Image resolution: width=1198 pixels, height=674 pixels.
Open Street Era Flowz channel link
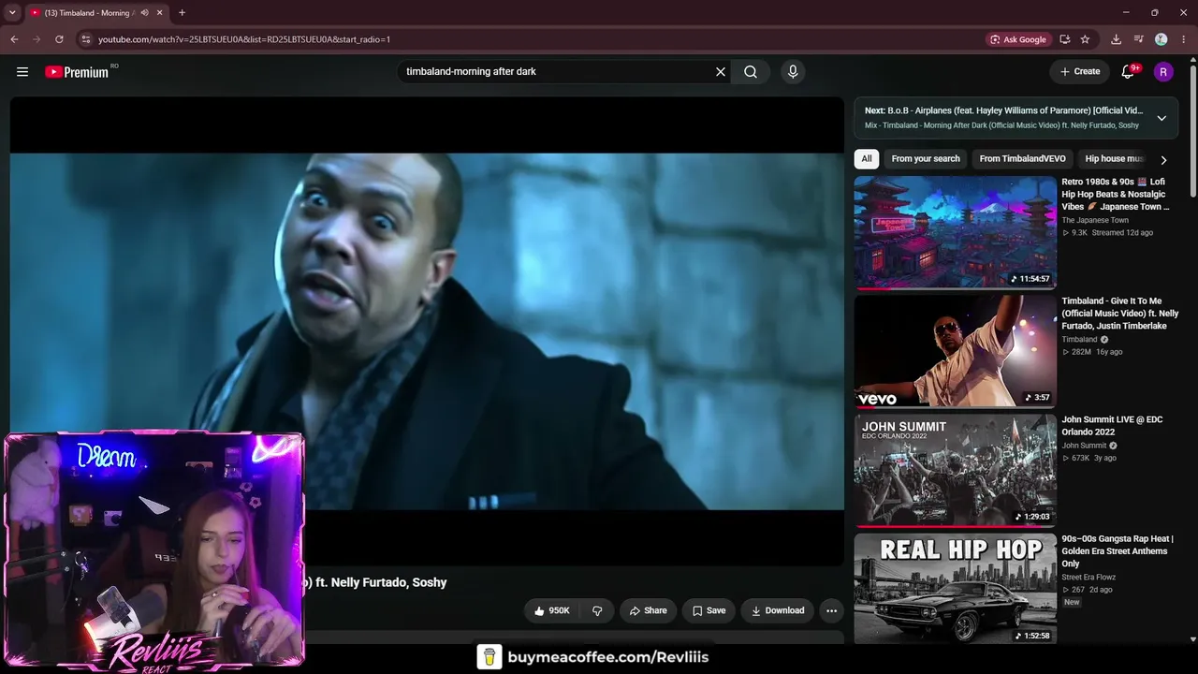pyautogui.click(x=1088, y=578)
